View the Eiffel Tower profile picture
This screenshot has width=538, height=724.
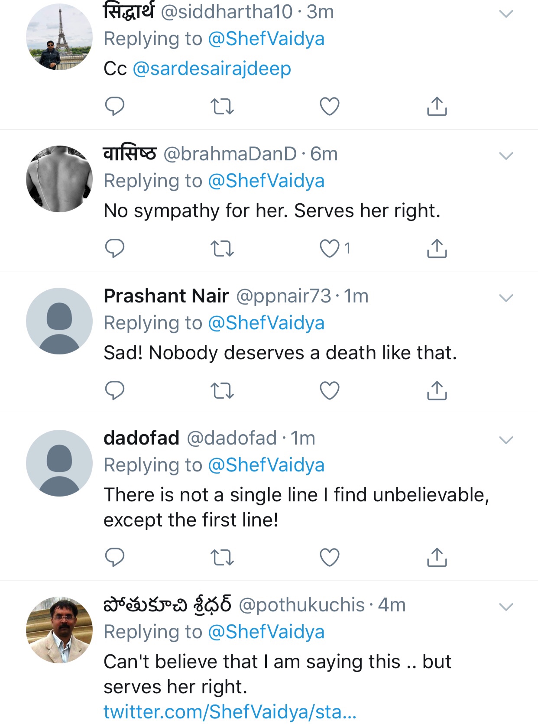[59, 37]
